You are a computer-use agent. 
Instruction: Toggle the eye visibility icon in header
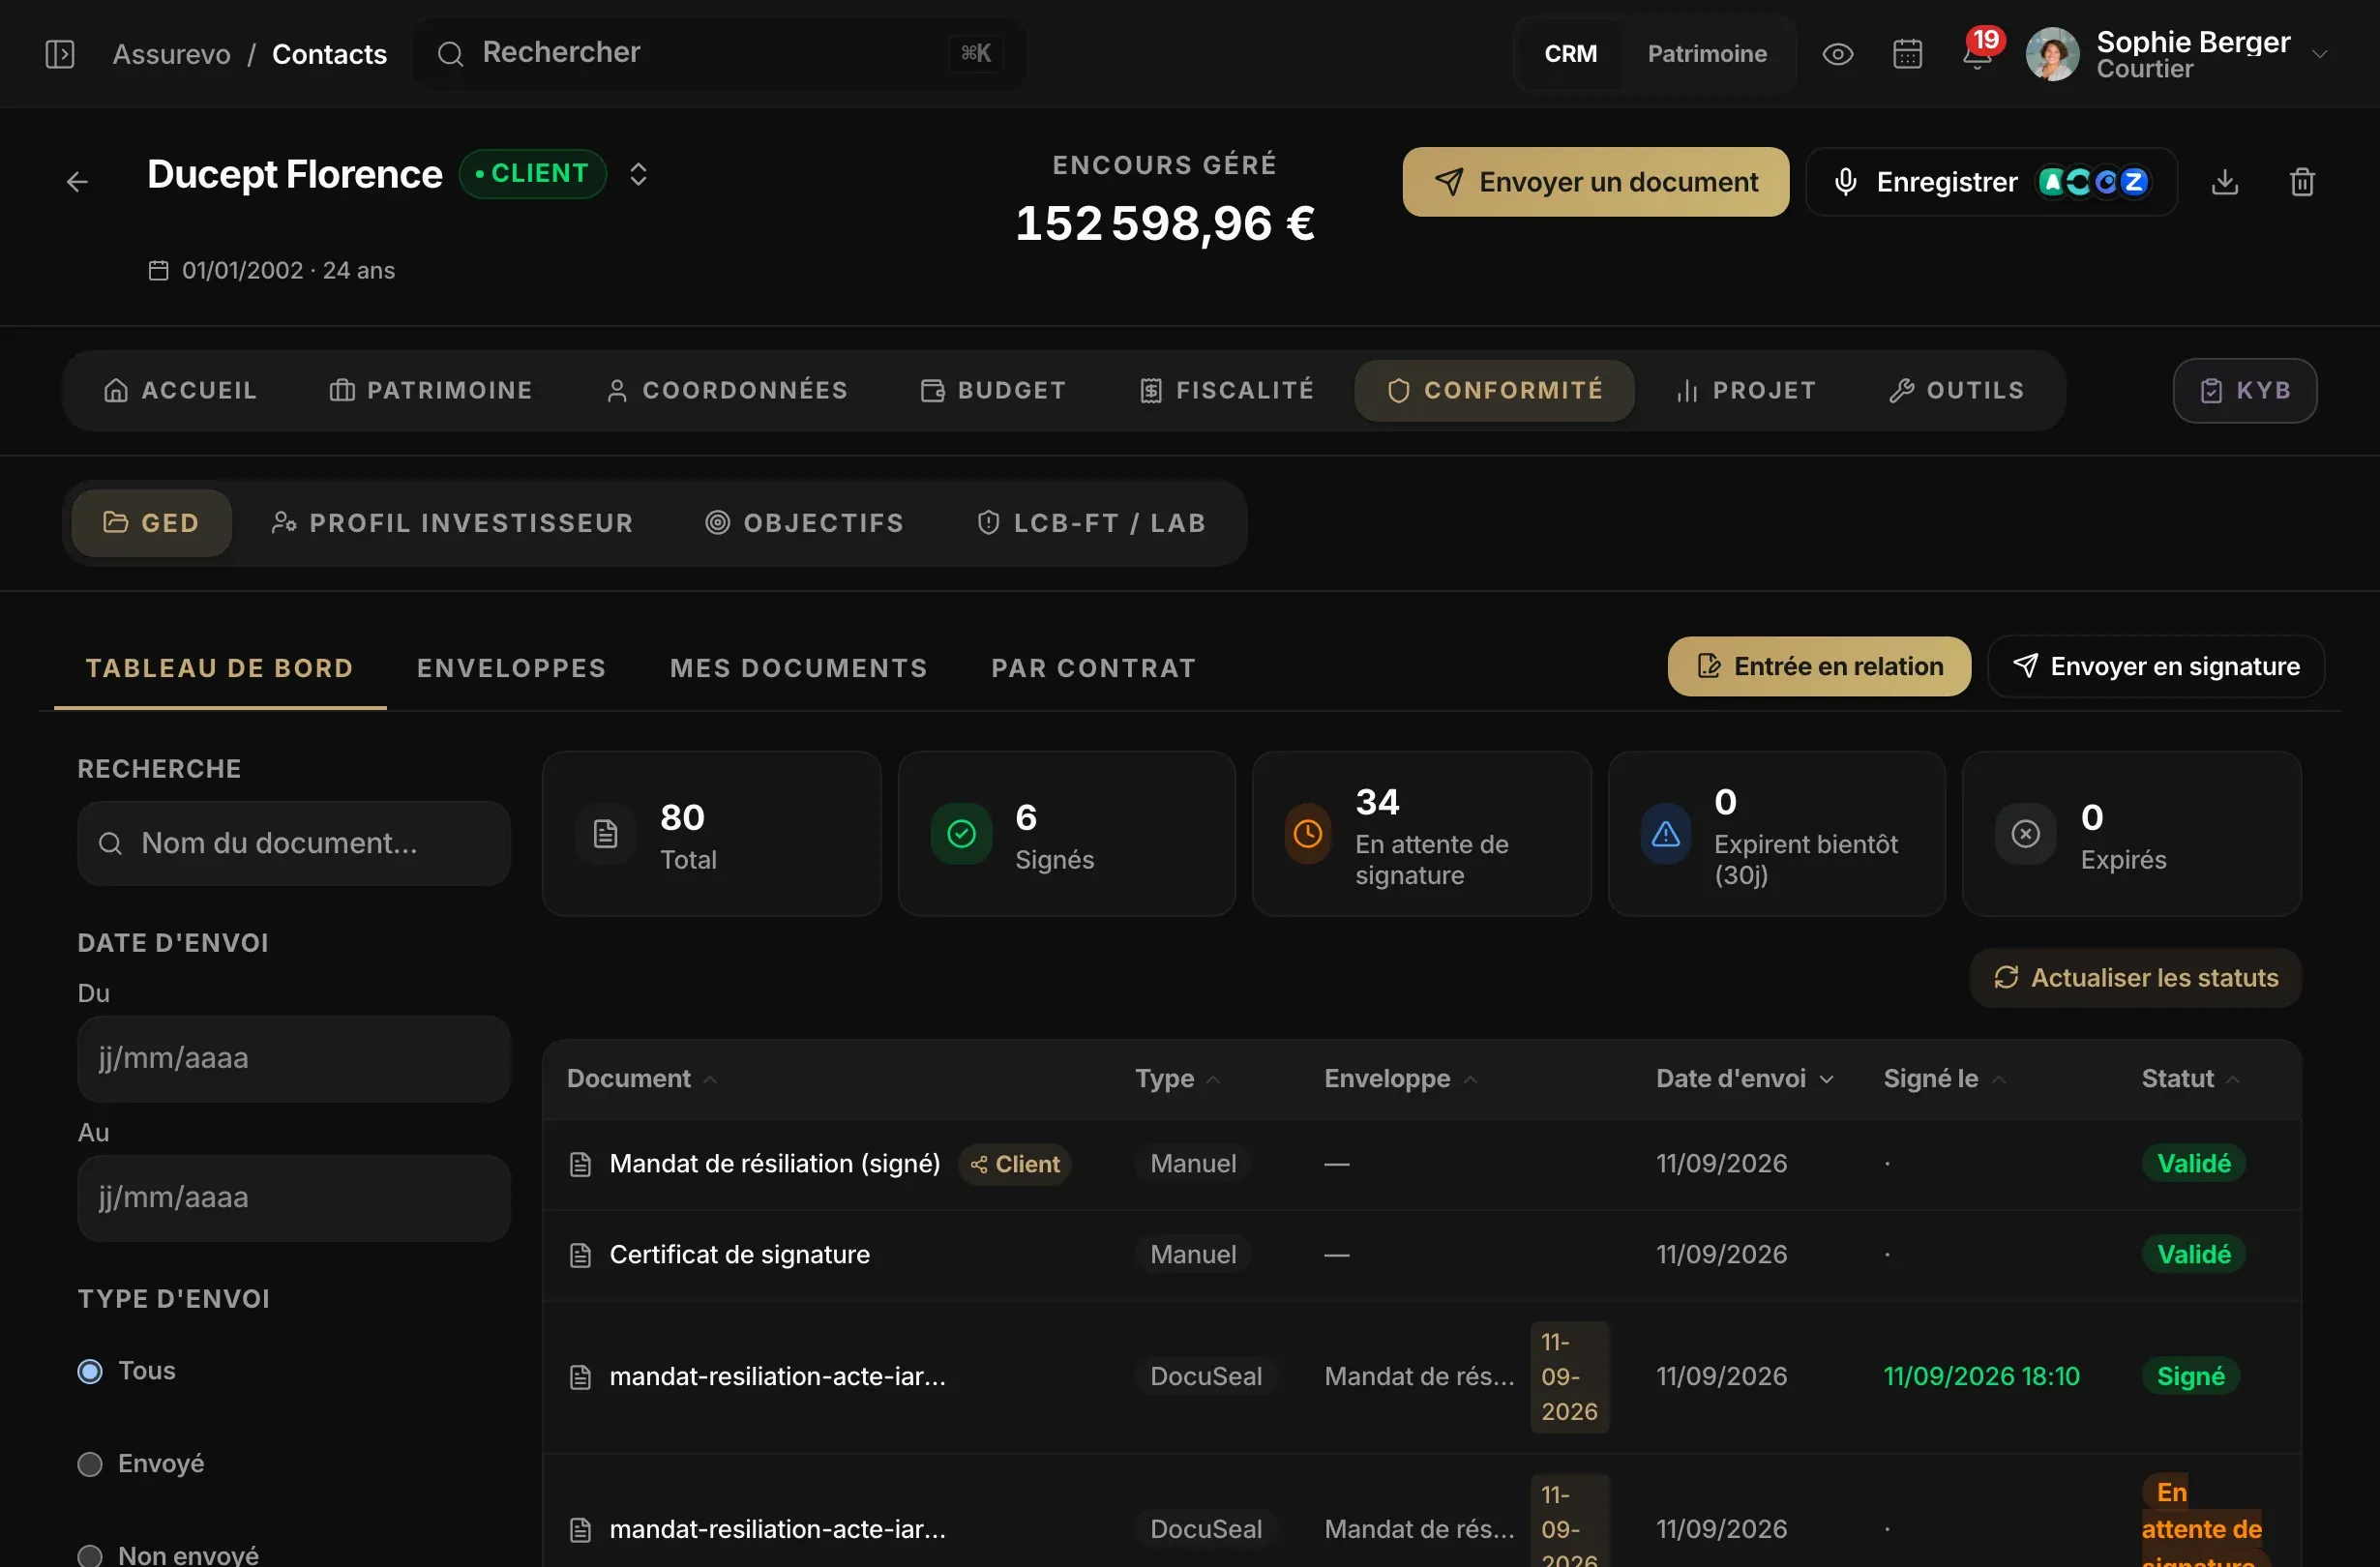[x=1837, y=54]
